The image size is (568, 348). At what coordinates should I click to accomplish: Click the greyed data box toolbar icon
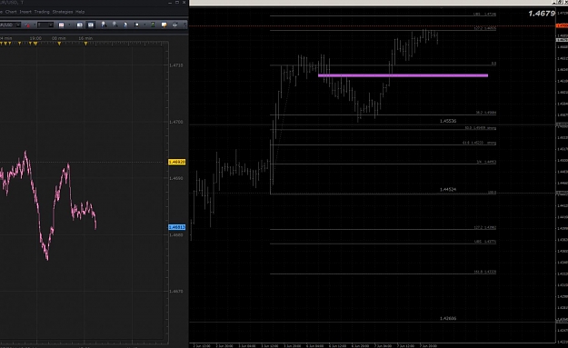point(115,25)
